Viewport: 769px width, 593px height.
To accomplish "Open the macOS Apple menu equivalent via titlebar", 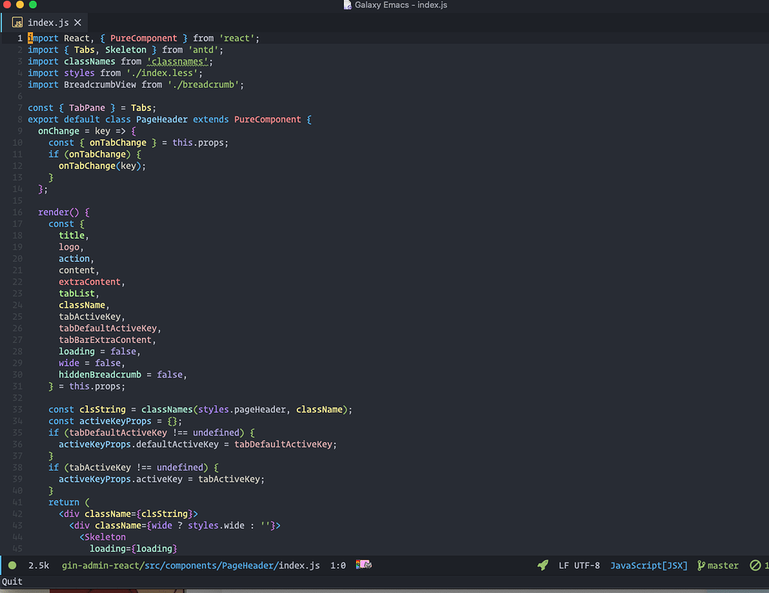I will tap(8, 5).
